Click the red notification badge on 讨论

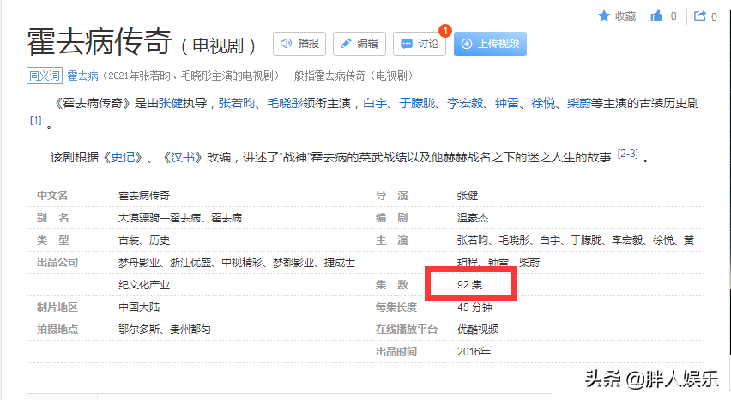click(444, 32)
